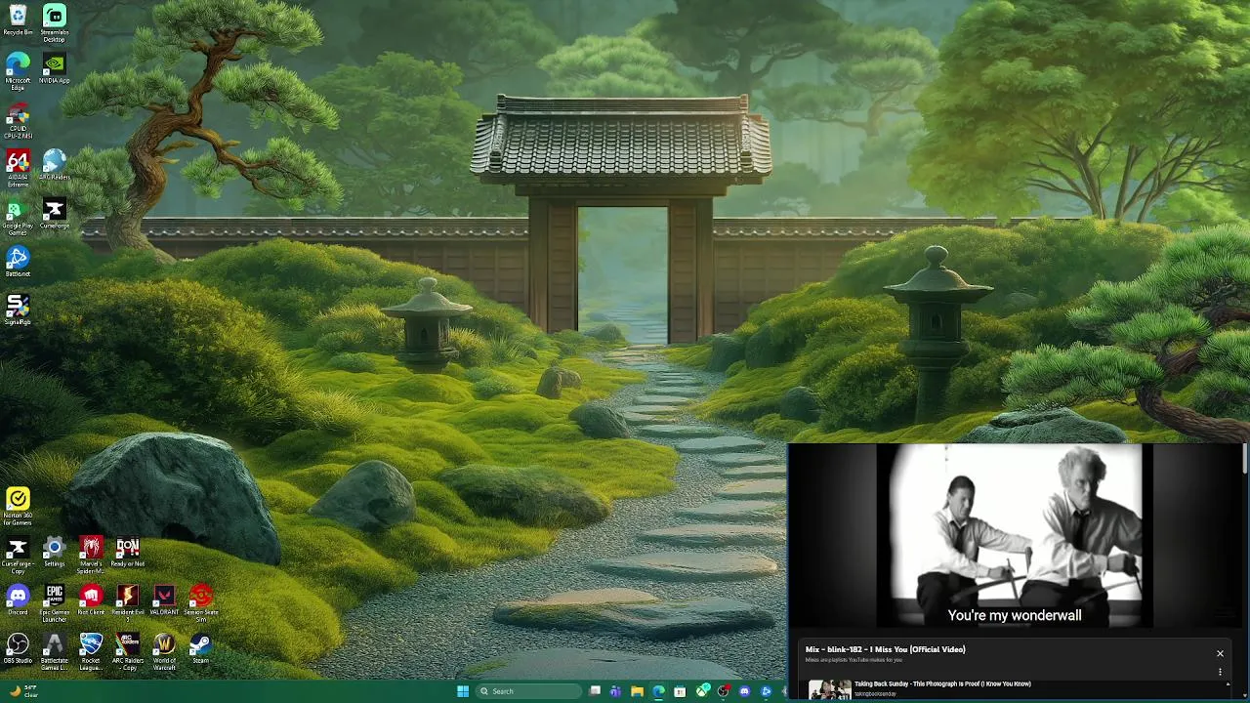Open the Battle.net desktop shortcut
This screenshot has width=1250, height=703.
click(x=18, y=262)
